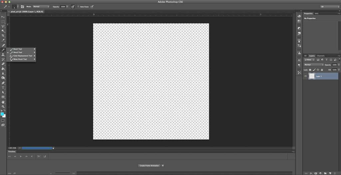Open the Color panel icon
Viewport: 341px width, 175px height.
click(x=299, y=16)
